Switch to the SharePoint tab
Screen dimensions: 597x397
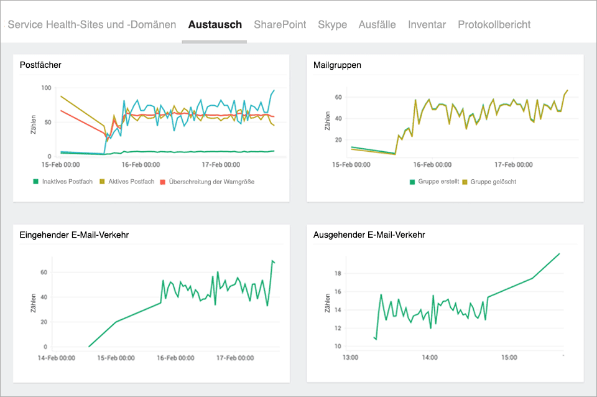[279, 24]
